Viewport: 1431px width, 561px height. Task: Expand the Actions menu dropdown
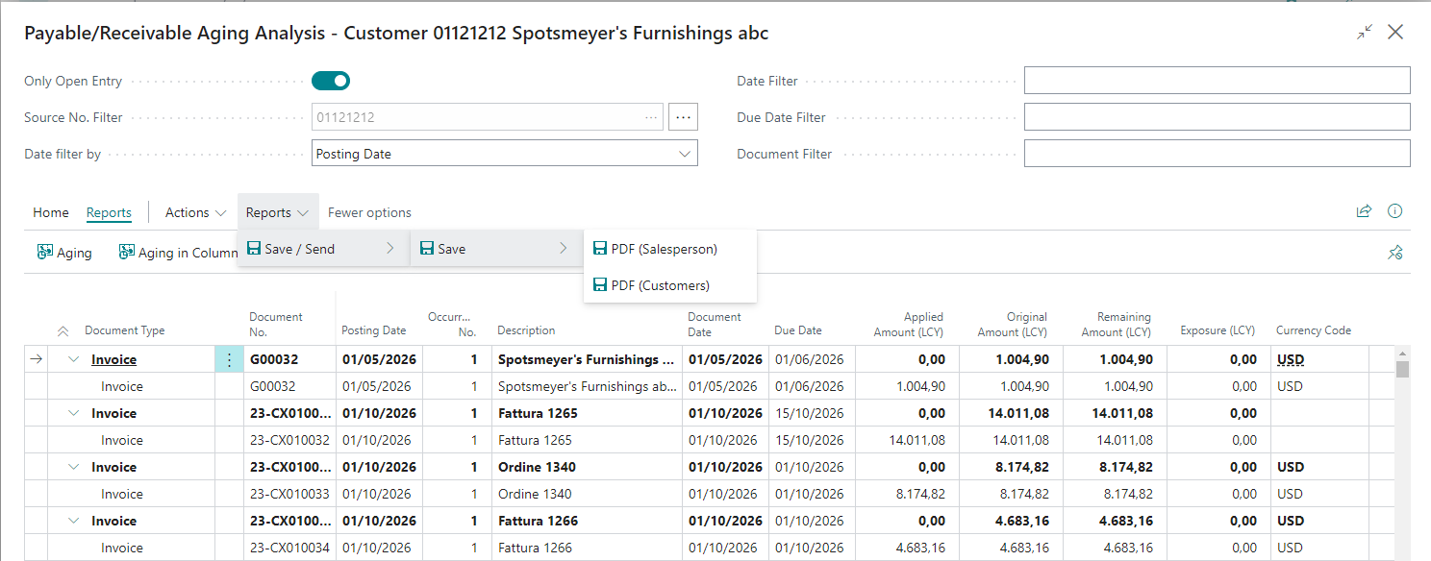tap(195, 212)
